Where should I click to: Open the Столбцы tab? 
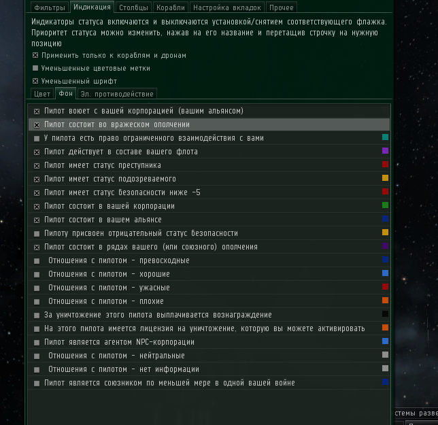point(133,7)
